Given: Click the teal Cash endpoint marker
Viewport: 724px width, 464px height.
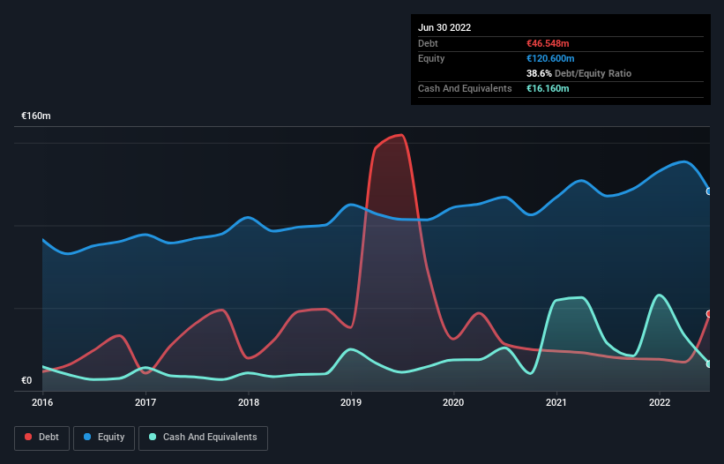Looking at the screenshot, I should (709, 363).
